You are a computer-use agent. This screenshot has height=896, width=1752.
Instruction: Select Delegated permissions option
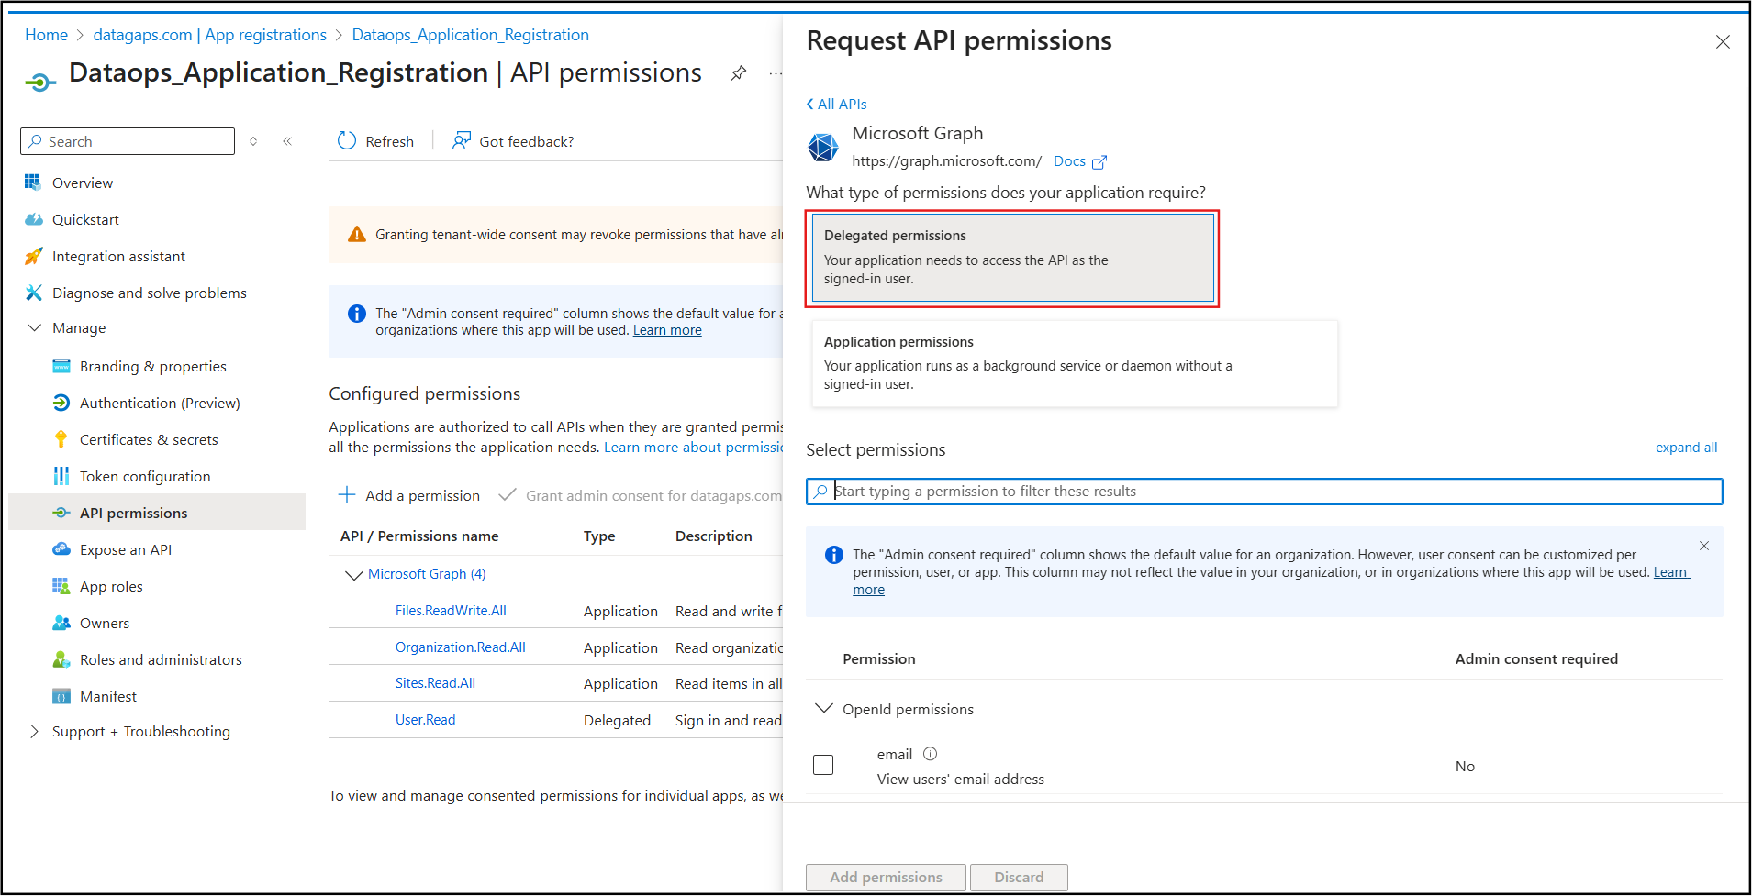(x=1013, y=258)
